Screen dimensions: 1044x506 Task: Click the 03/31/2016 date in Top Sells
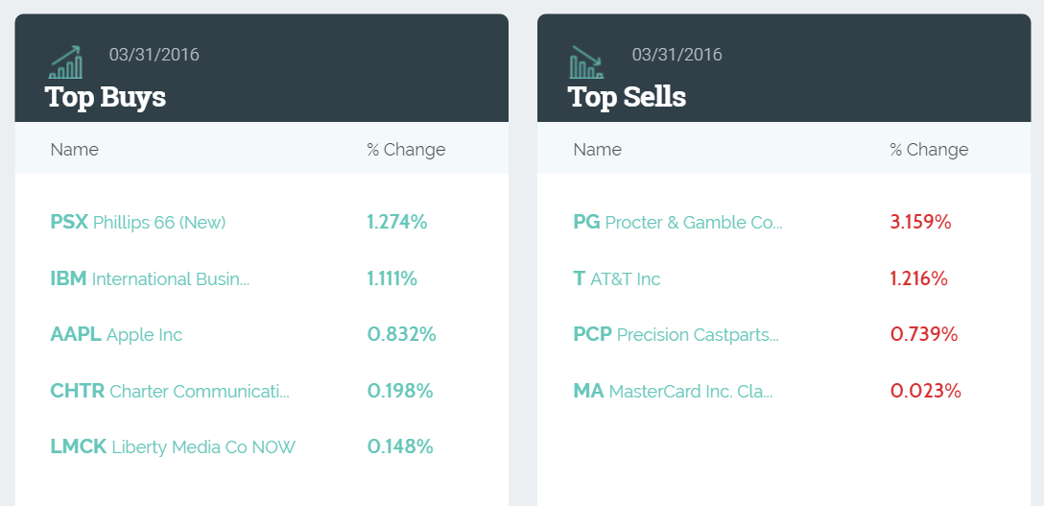click(677, 55)
